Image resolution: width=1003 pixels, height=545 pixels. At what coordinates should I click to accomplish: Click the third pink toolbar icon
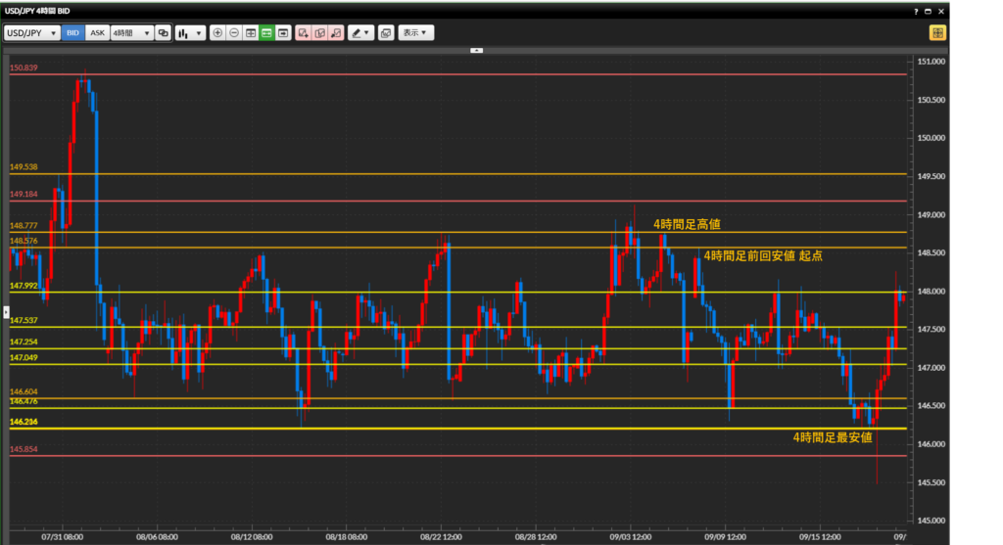point(336,32)
